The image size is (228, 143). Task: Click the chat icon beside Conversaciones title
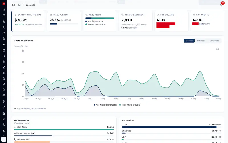point(122,15)
